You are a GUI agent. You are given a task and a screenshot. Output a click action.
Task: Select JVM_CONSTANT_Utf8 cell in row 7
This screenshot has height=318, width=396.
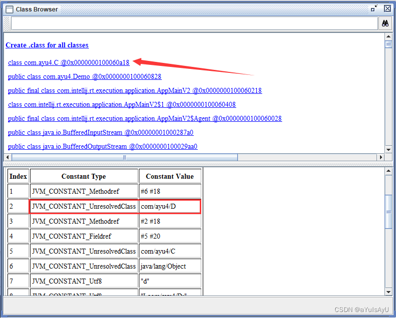pyautogui.click(x=83, y=281)
